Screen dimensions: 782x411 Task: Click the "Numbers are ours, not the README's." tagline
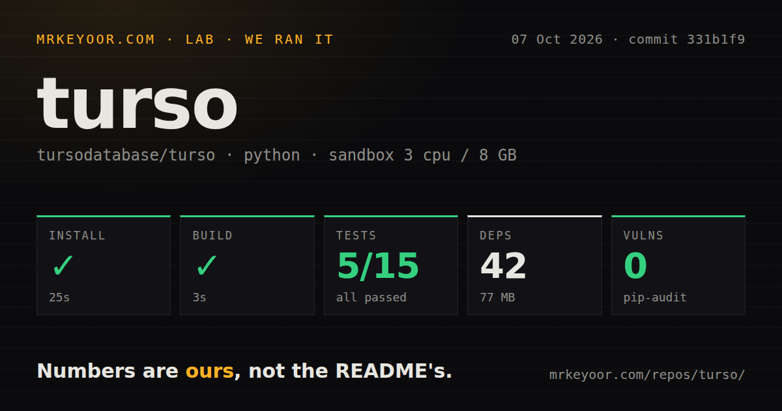pyautogui.click(x=244, y=371)
